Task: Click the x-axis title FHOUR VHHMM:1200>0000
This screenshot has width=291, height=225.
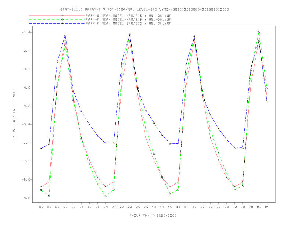Action: 153,215
